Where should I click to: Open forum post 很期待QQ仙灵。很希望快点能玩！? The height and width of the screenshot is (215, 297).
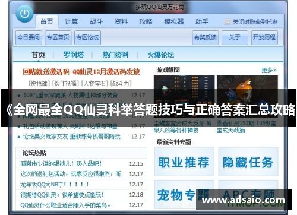62,195
